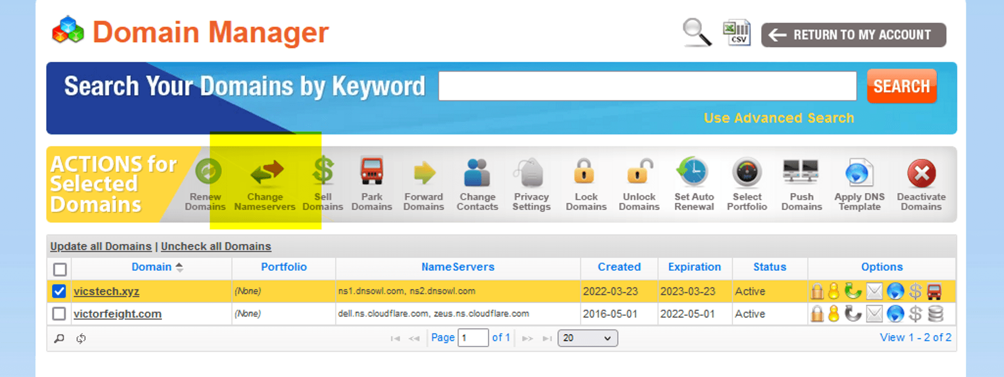Click the created date 2016-05-01
The image size is (1004, 377).
pos(610,314)
